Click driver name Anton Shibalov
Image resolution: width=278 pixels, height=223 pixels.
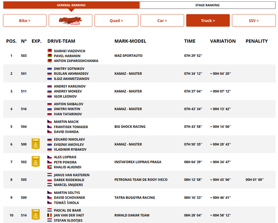point(68,104)
